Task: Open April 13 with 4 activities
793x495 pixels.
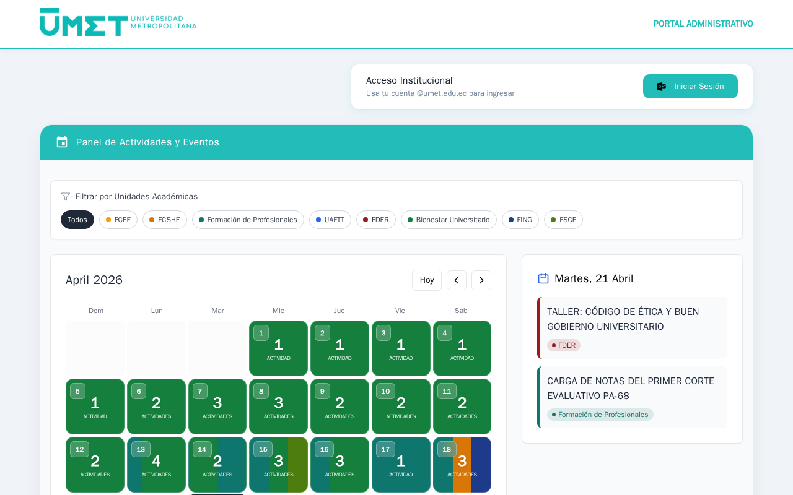Action: click(x=156, y=465)
